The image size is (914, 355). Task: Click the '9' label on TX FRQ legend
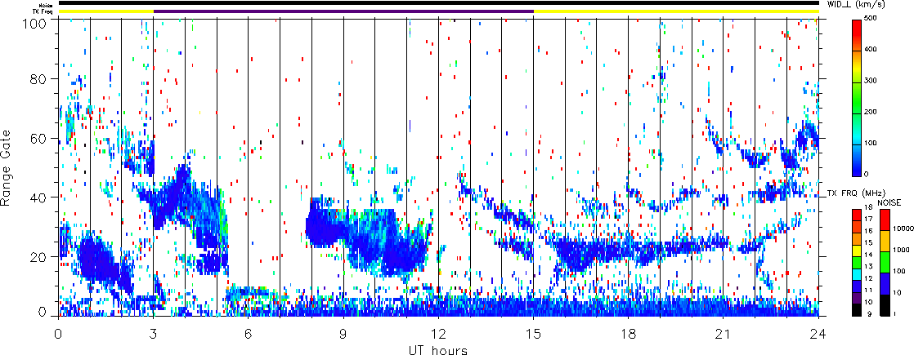point(869,315)
